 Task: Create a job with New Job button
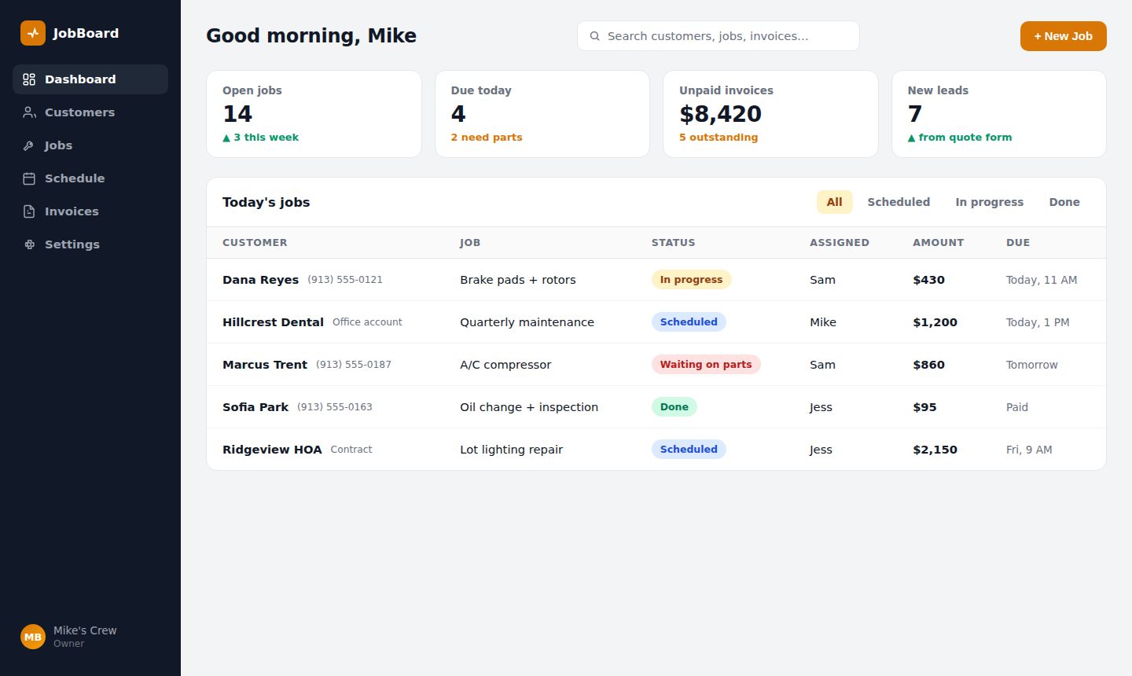(x=1064, y=36)
